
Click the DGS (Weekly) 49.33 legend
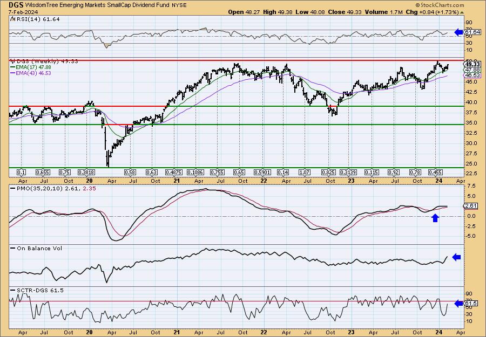[x=46, y=61]
